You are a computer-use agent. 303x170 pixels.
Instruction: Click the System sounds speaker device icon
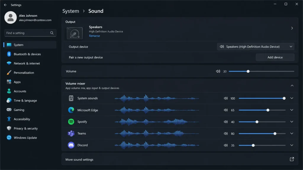point(71,98)
